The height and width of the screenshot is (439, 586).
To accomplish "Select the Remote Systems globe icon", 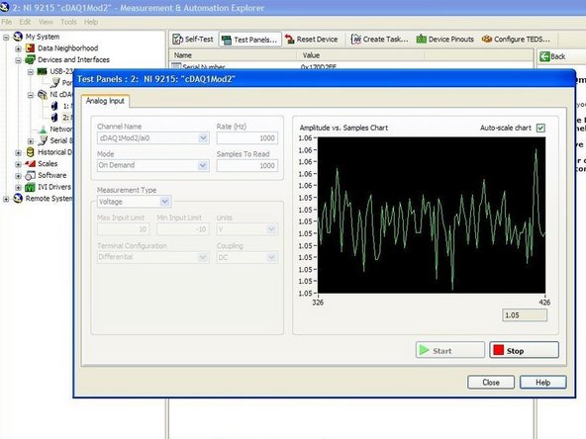I will click(18, 198).
